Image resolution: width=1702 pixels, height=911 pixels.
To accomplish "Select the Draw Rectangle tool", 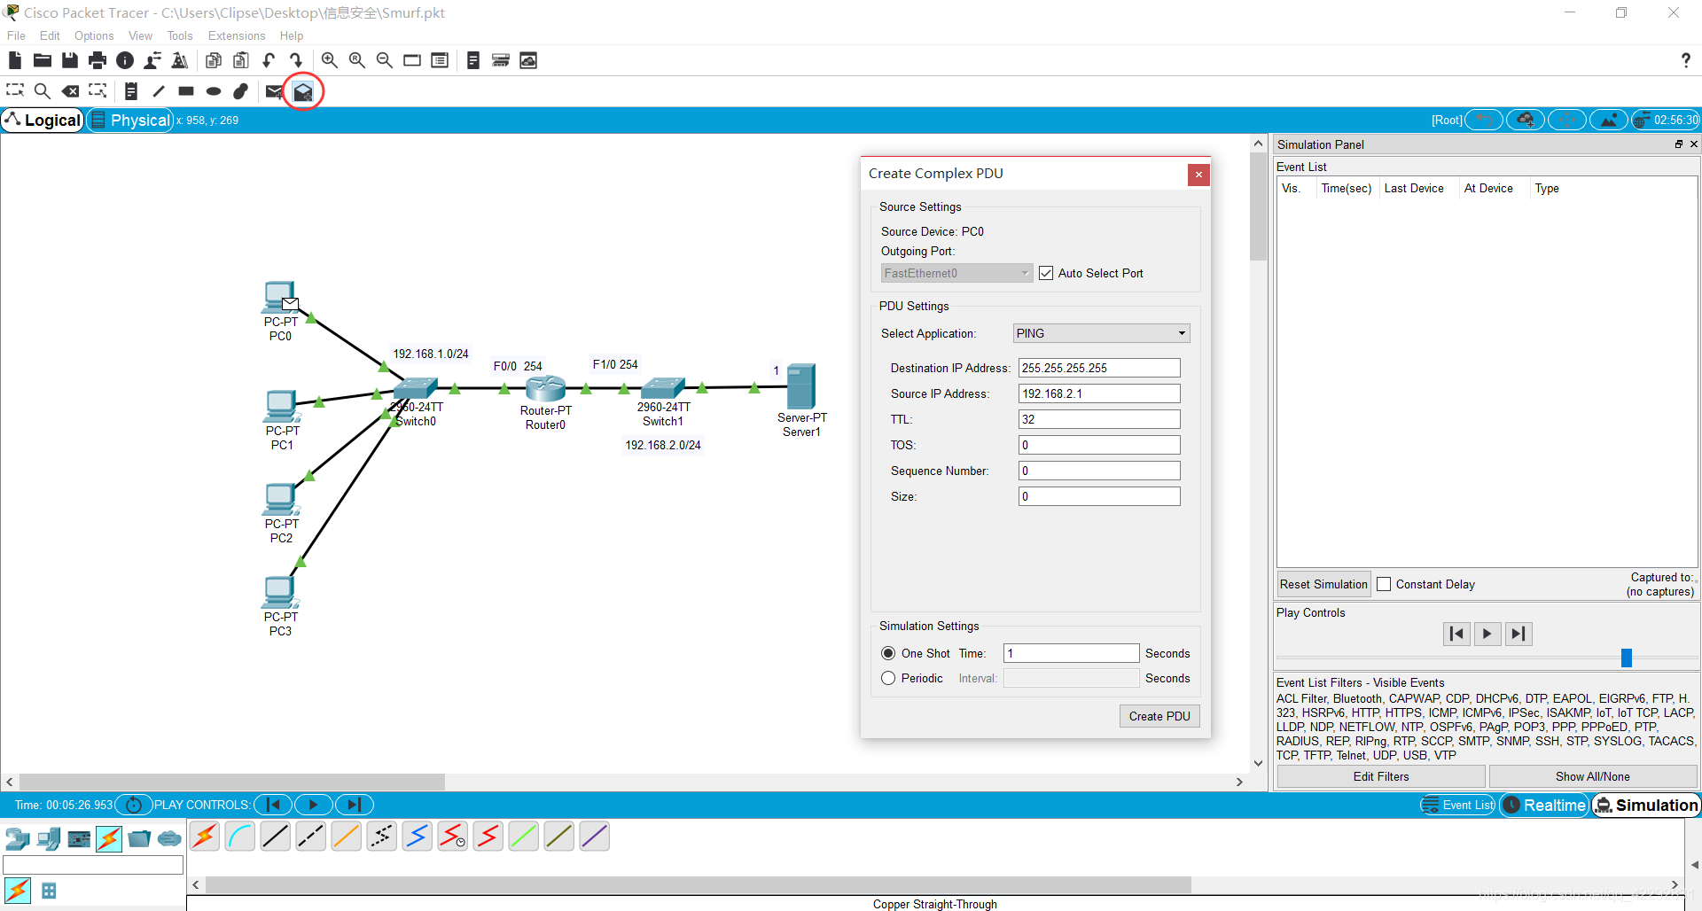I will point(186,90).
